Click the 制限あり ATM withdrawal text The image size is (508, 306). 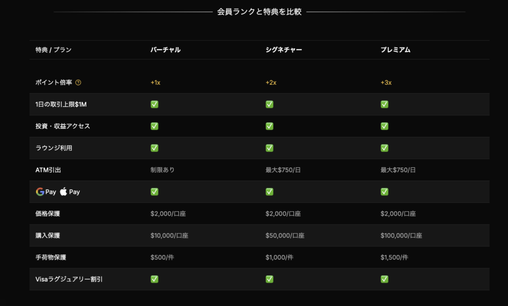click(x=162, y=170)
